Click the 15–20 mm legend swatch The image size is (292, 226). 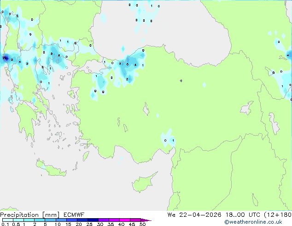(x=72, y=220)
